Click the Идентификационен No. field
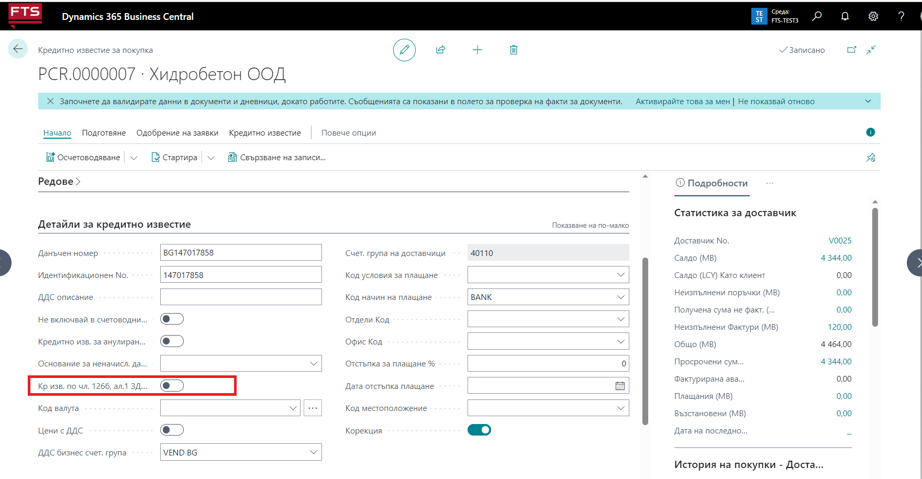The width and height of the screenshot is (922, 479). point(241,275)
